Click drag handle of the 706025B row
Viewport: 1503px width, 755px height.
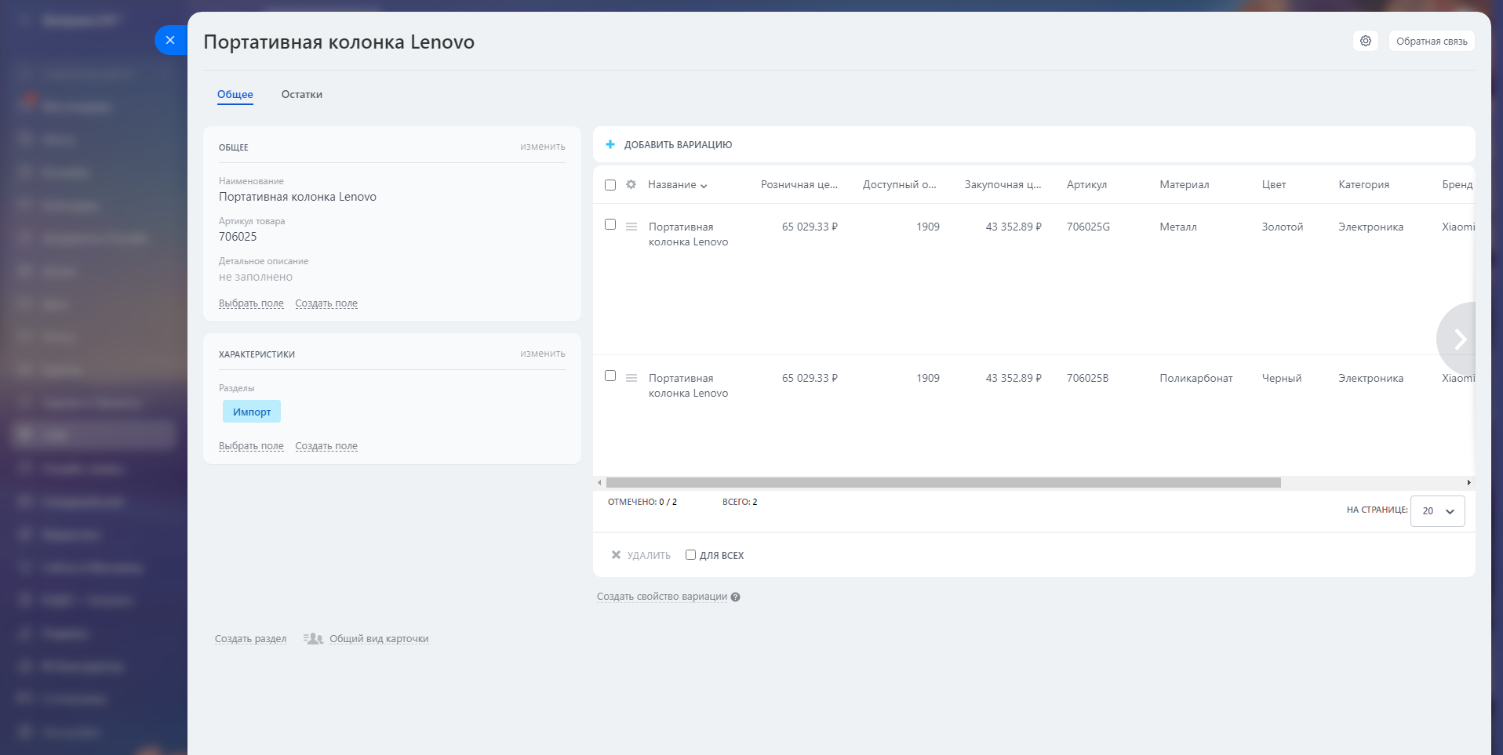click(631, 378)
